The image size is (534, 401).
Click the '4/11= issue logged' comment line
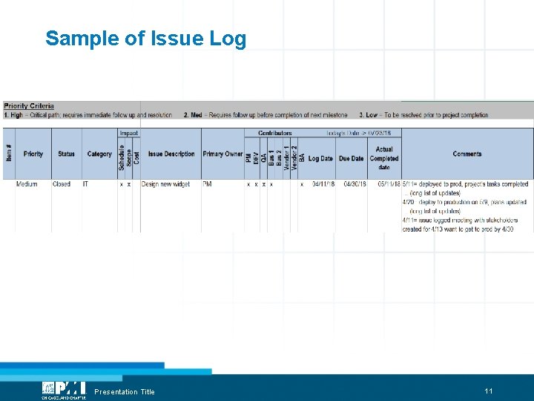(460, 221)
